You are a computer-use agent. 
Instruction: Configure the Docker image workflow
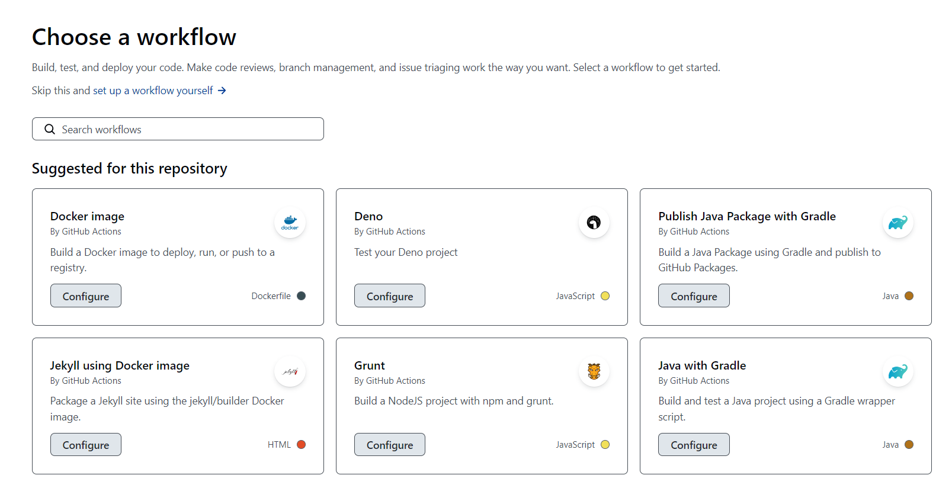(86, 296)
